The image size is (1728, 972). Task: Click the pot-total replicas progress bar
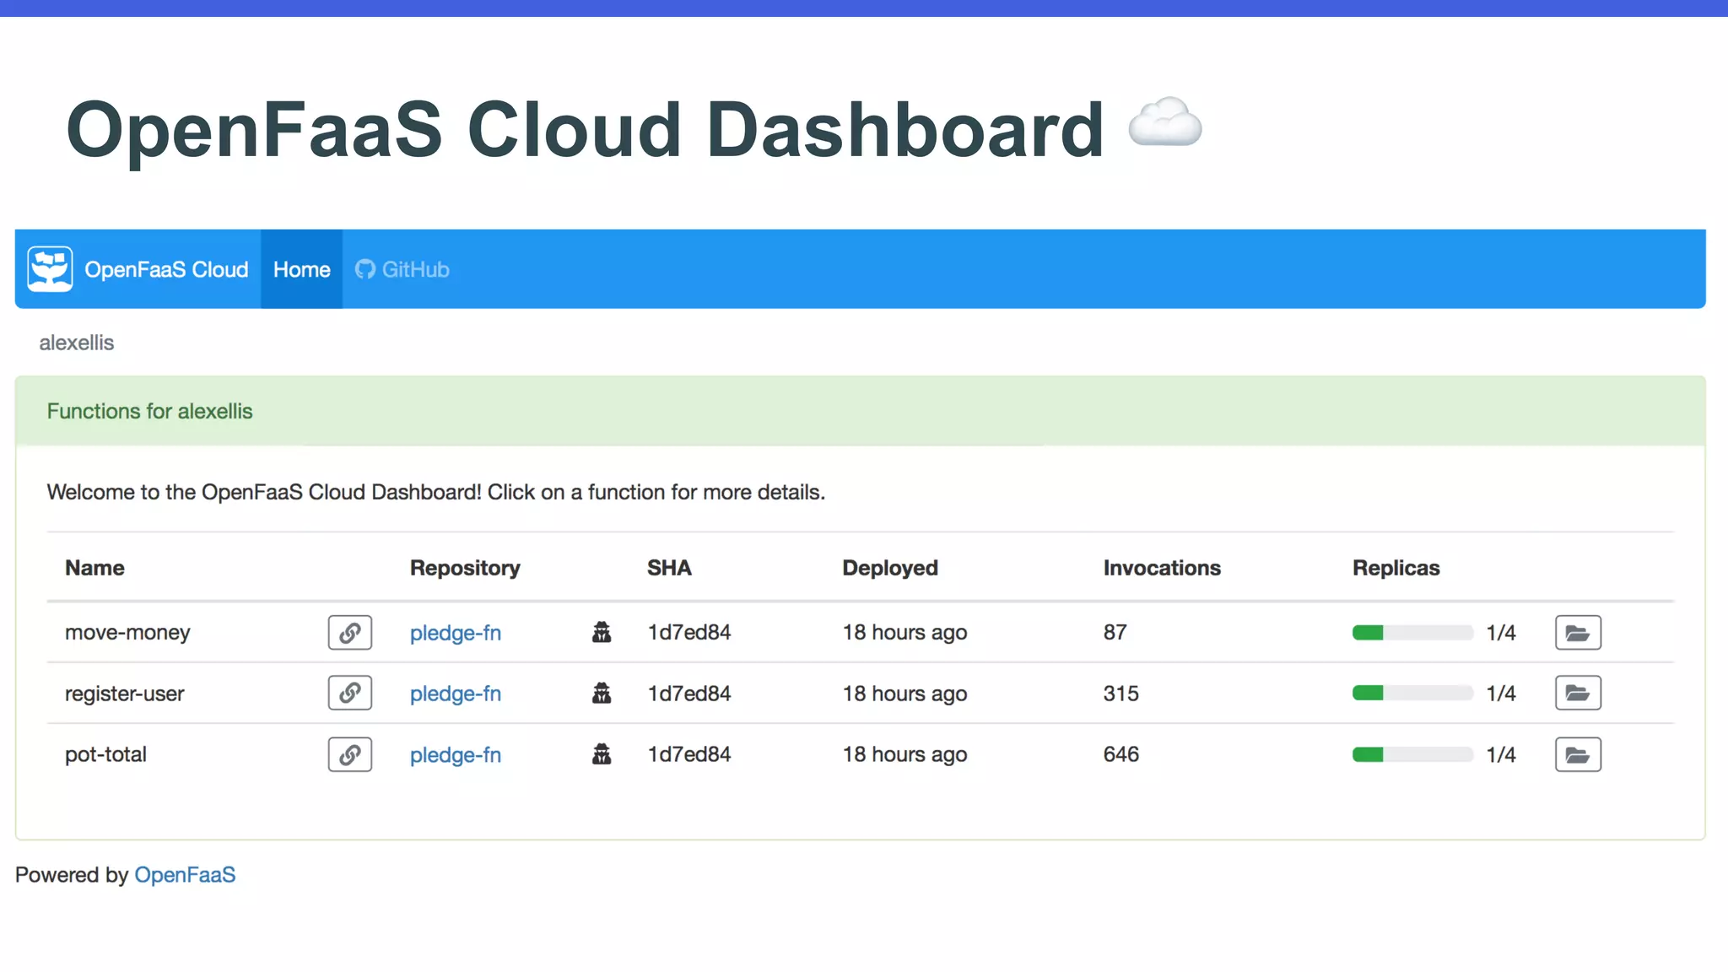(1412, 754)
